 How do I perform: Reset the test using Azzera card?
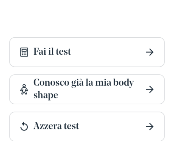click(x=87, y=127)
